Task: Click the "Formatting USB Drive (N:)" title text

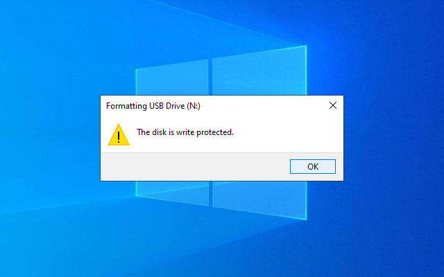Action: (x=153, y=106)
